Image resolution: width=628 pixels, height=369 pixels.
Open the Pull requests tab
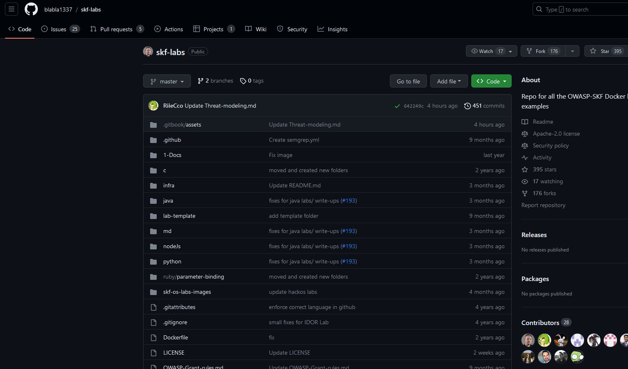[117, 29]
